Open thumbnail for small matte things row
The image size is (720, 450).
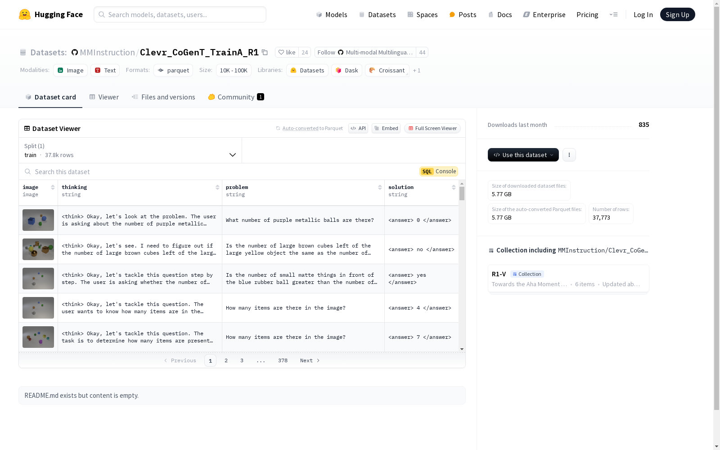(x=38, y=279)
